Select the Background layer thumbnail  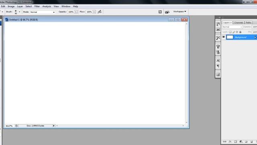click(230, 37)
